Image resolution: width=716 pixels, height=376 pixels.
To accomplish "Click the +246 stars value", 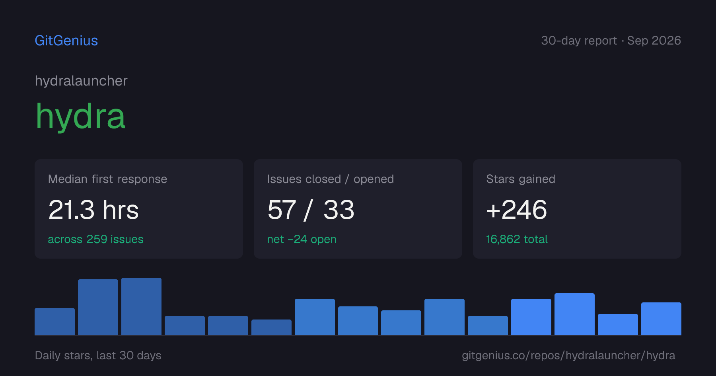I will [516, 210].
